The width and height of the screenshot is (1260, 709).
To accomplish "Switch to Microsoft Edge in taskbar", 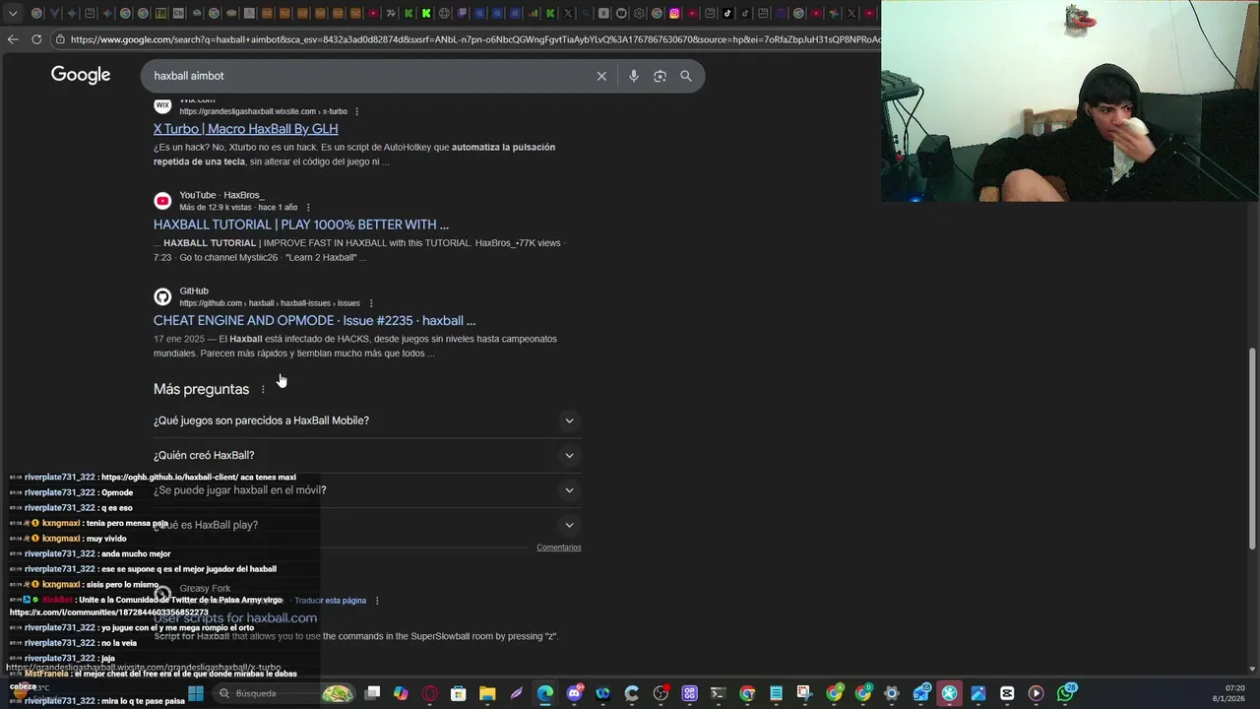I will pyautogui.click(x=545, y=693).
